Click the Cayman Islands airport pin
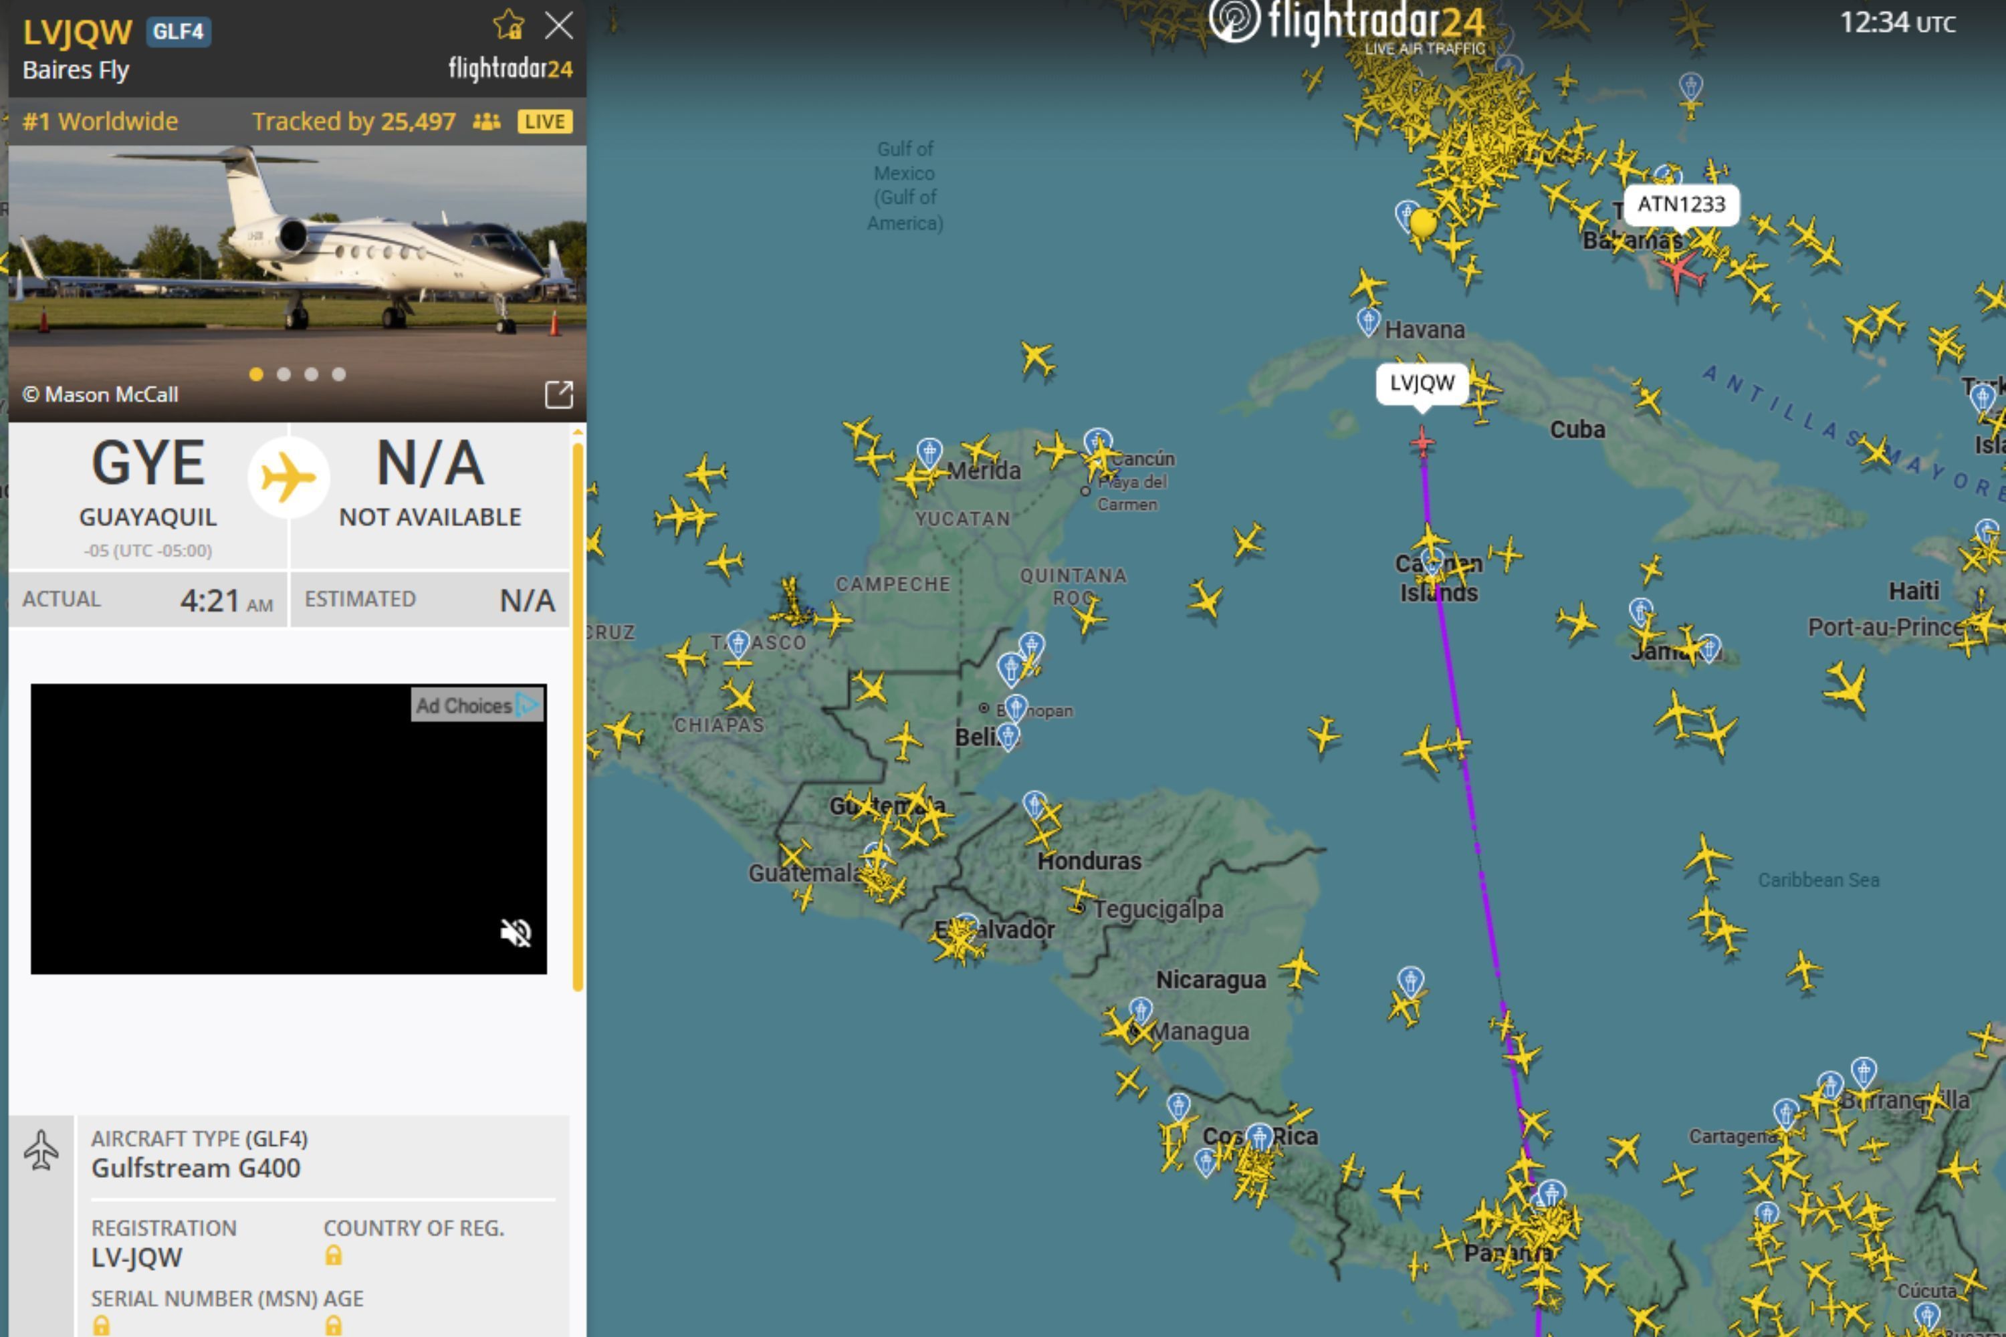This screenshot has height=1337, width=2006. coord(1433,562)
